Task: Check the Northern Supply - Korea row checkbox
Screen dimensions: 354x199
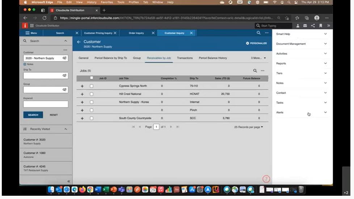Action: click(x=92, y=102)
